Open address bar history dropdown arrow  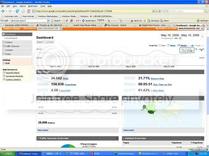click(x=156, y=11)
